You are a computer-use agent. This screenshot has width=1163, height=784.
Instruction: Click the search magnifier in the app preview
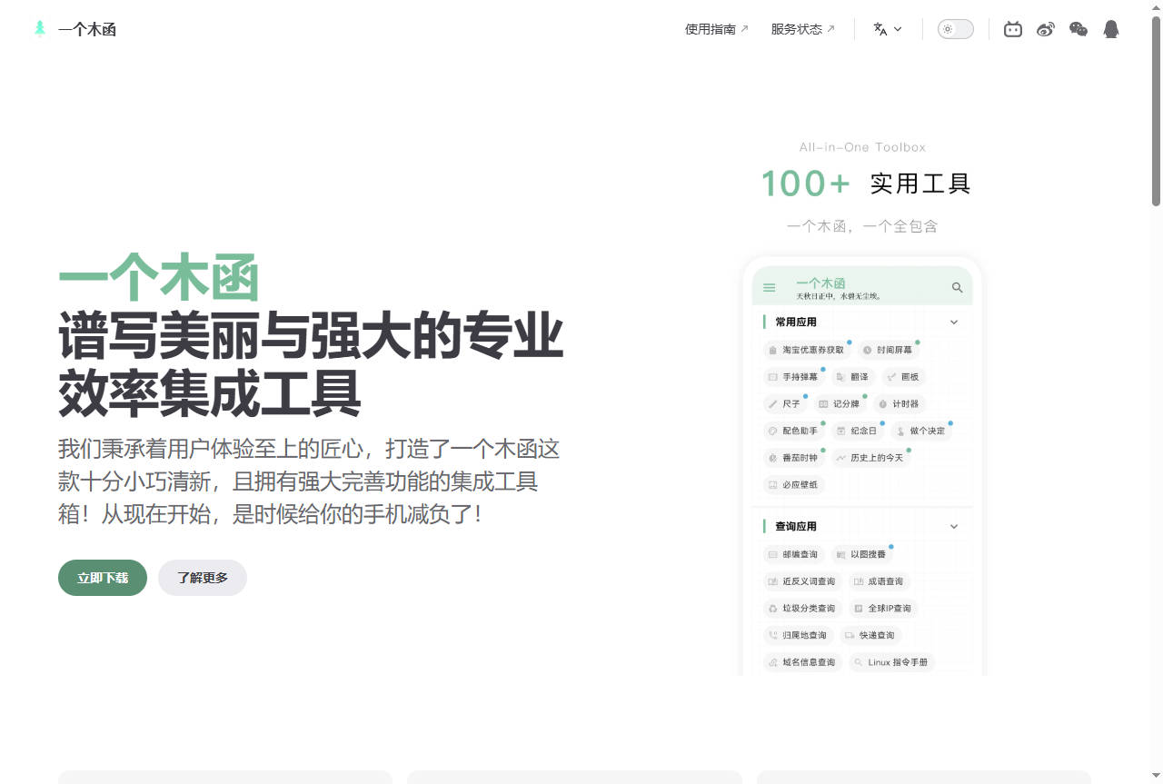click(x=956, y=287)
